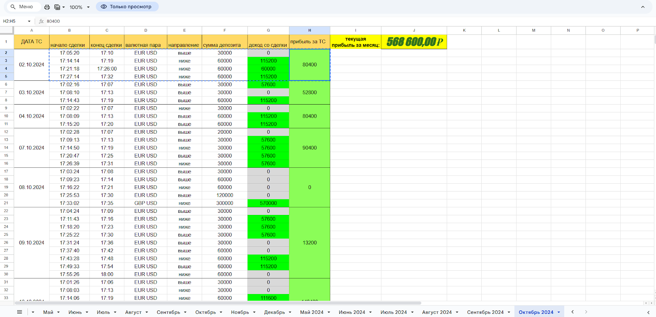
Task: Select the доход со сделки header cell
Action: 268,42
